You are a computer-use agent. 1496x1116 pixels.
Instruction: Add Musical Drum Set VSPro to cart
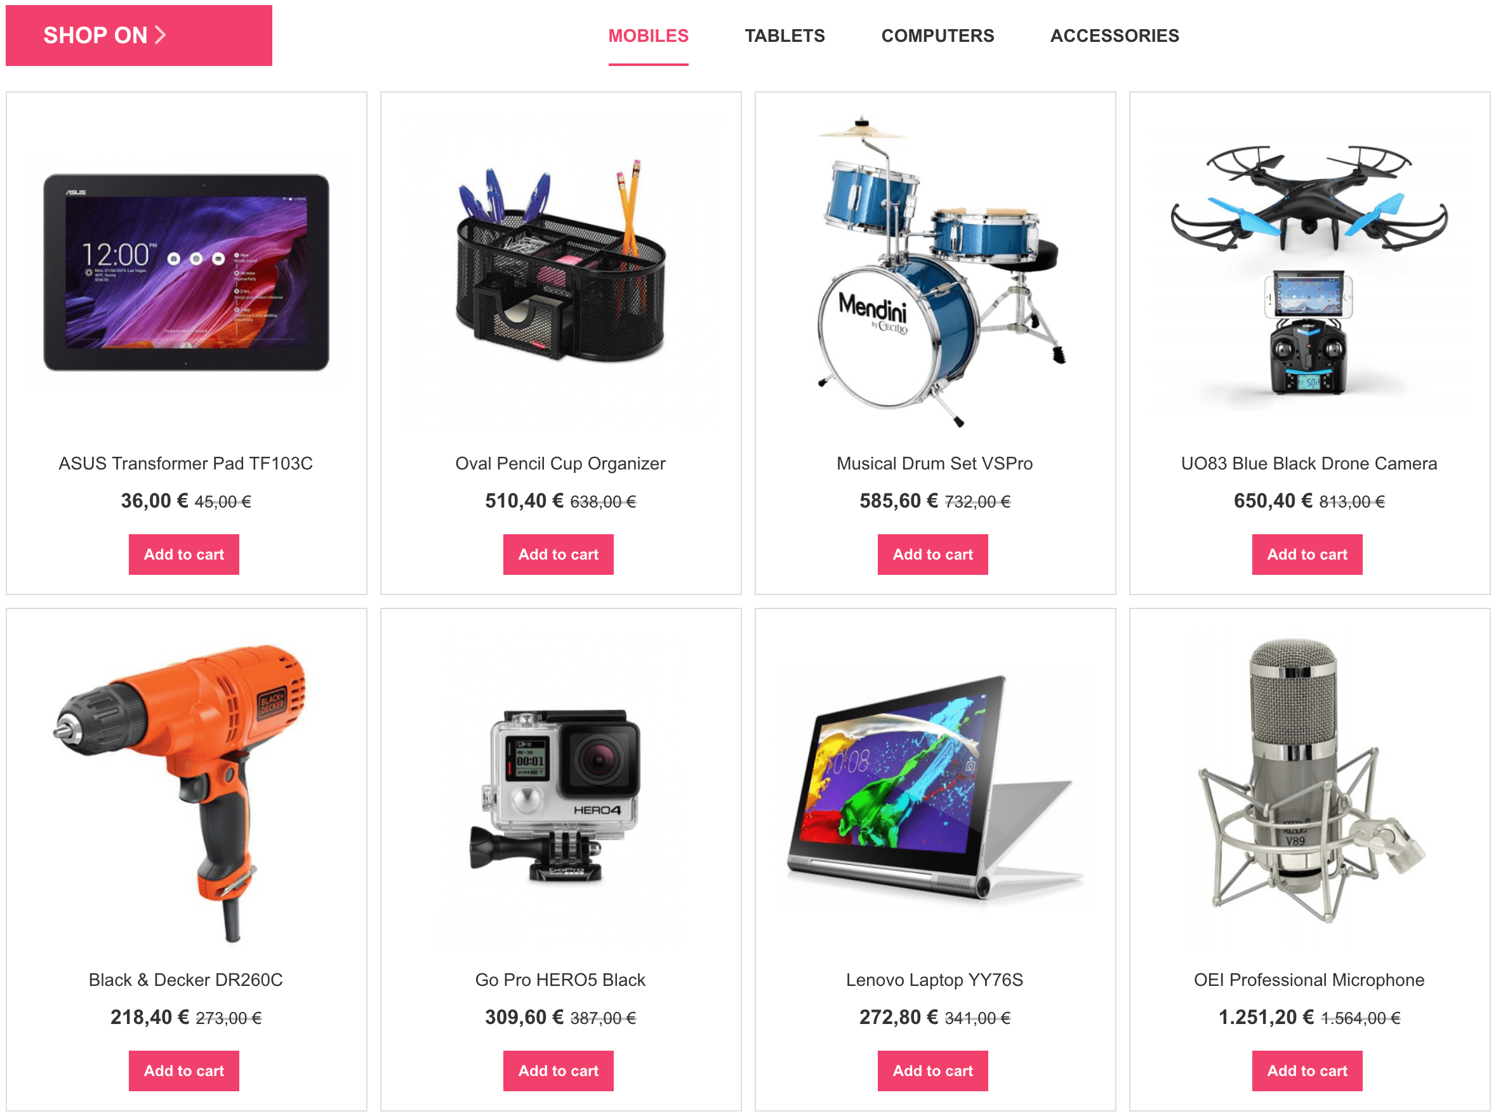click(x=934, y=553)
